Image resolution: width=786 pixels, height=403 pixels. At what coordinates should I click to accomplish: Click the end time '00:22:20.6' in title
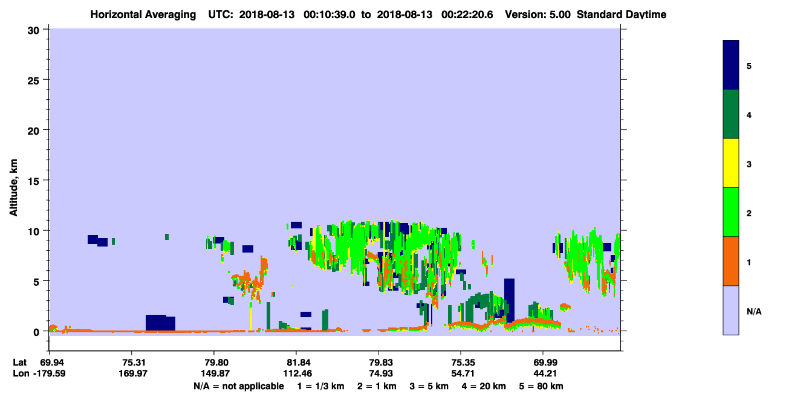click(x=466, y=15)
